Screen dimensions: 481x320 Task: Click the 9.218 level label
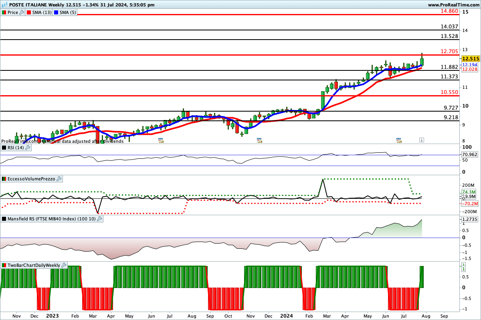coord(451,118)
